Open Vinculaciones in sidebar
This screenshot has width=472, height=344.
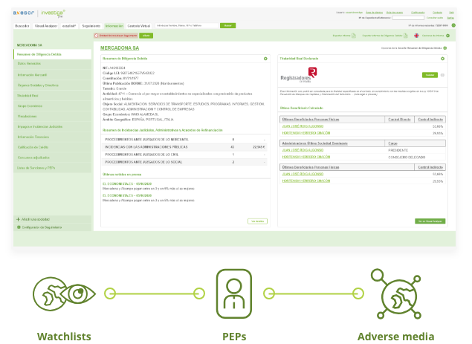tap(52, 116)
